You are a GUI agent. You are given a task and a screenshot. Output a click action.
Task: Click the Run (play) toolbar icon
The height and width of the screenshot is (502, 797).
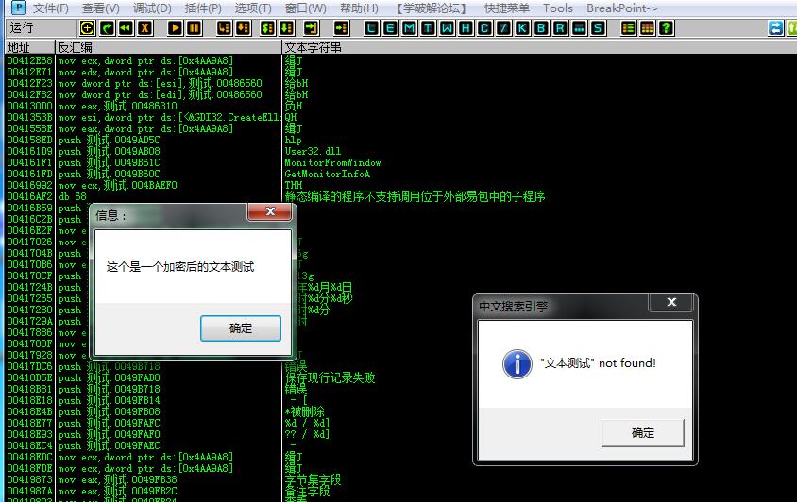coord(175,28)
